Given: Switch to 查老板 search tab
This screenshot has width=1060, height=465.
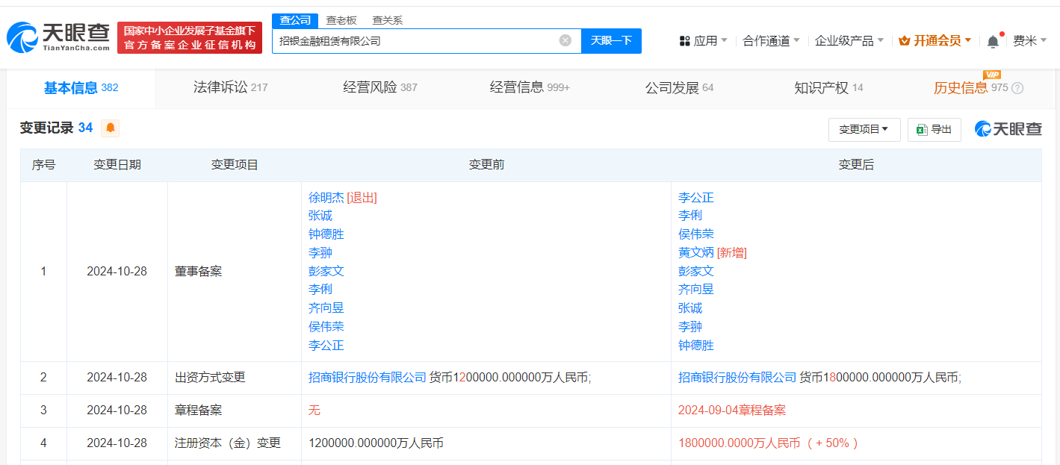Looking at the screenshot, I should [341, 20].
